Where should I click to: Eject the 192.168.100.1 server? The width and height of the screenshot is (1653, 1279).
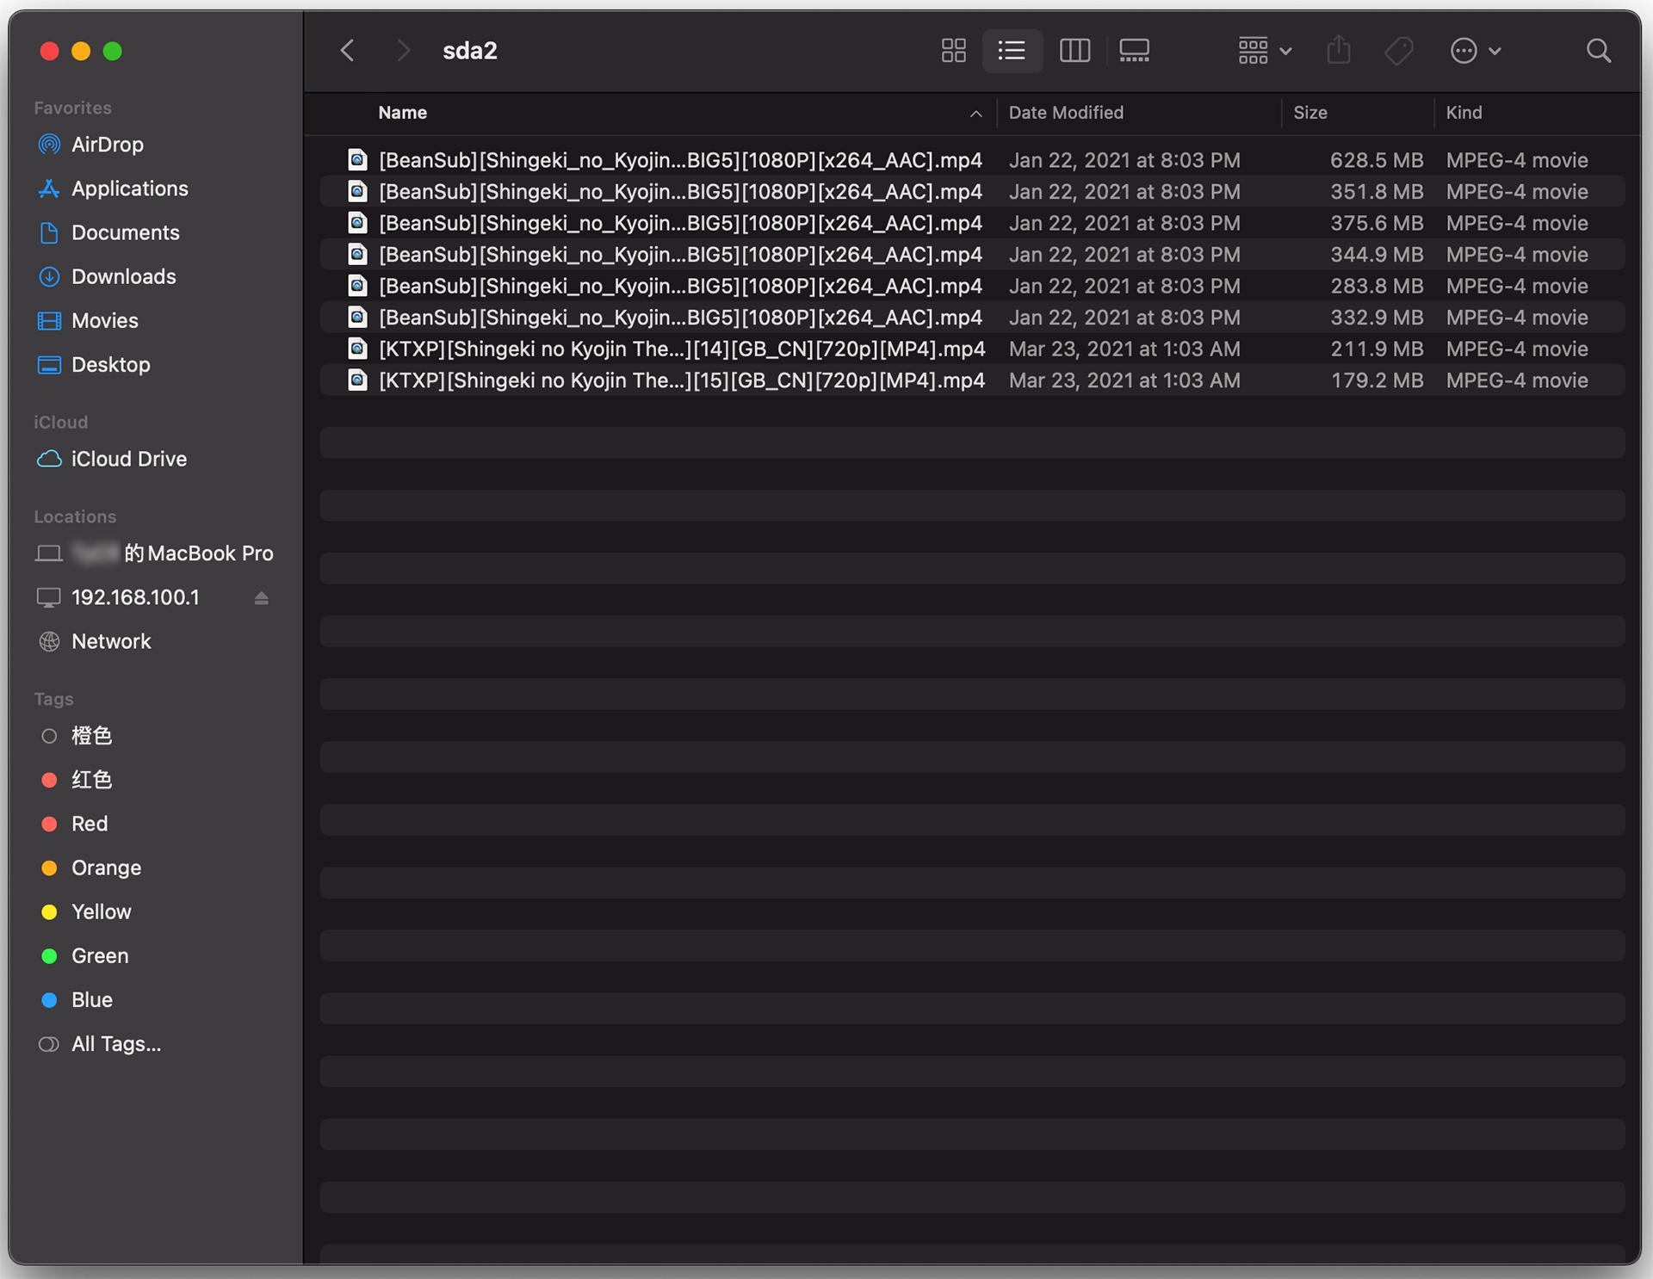pos(262,598)
